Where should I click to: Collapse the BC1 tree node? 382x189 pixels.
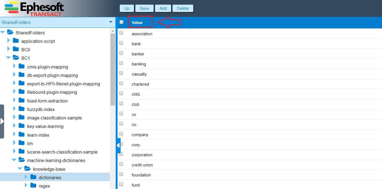8,58
